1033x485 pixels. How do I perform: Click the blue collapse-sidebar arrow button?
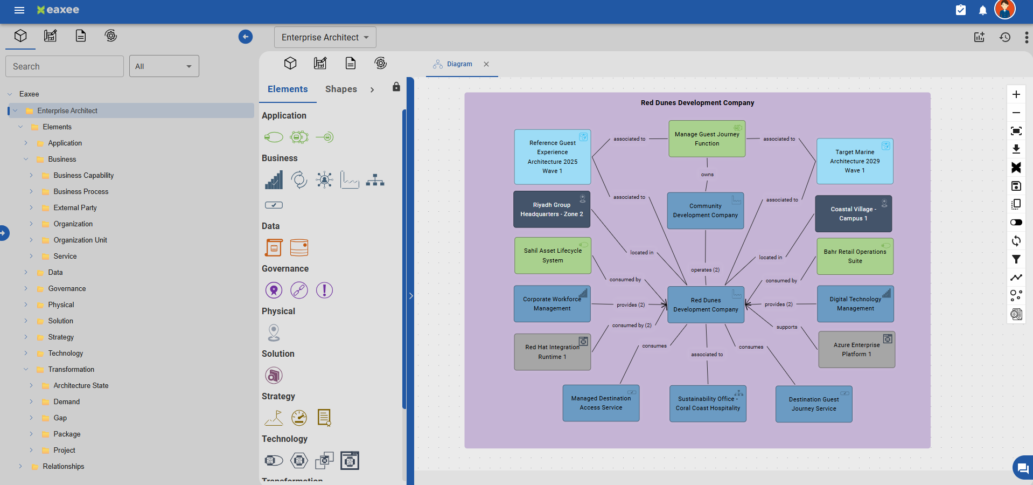tap(246, 37)
